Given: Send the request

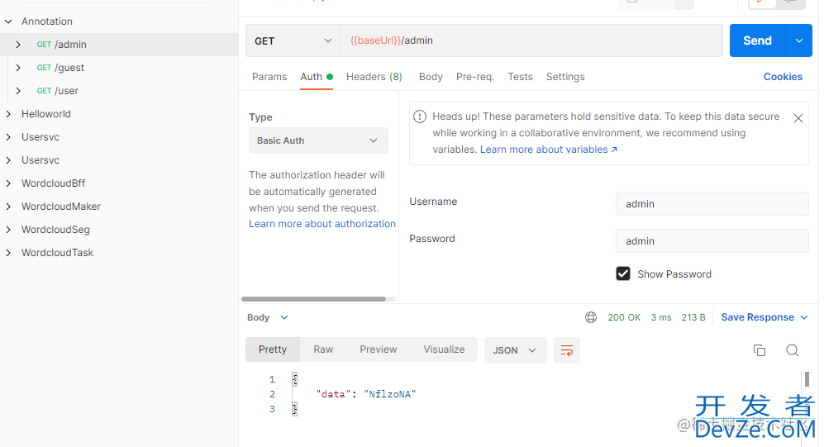Looking at the screenshot, I should click(x=757, y=40).
